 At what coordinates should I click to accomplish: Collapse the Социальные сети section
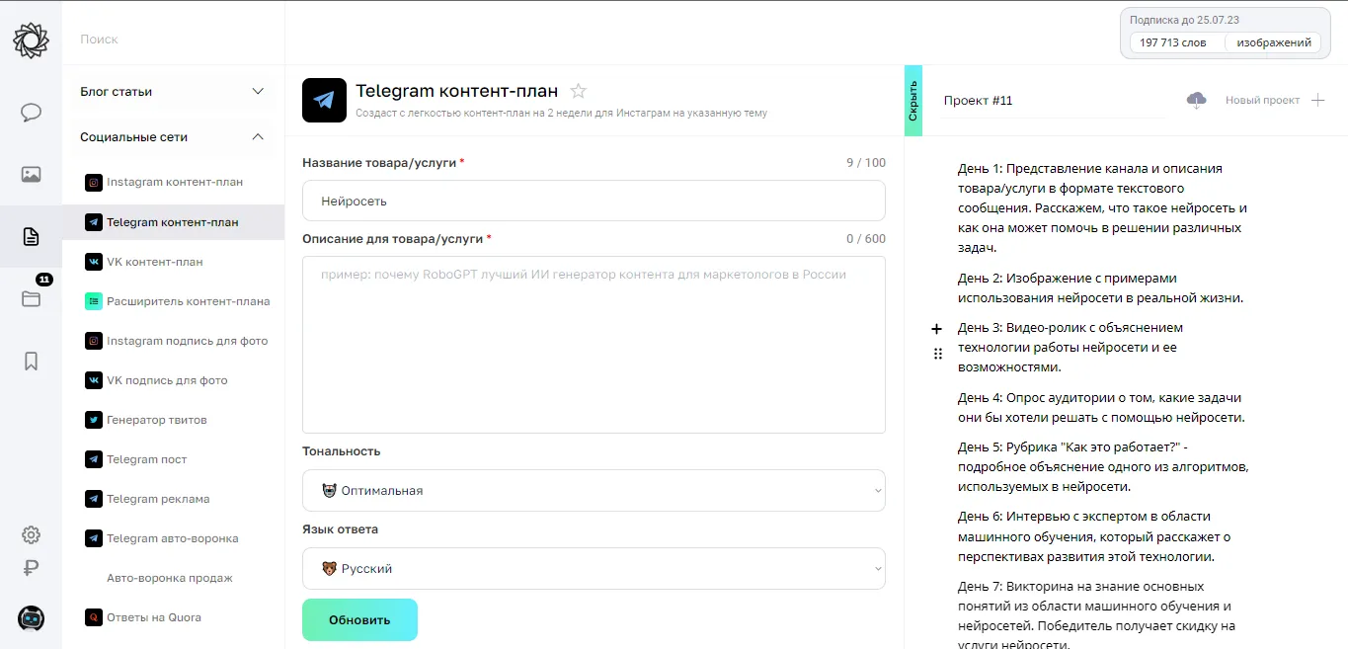pos(173,137)
